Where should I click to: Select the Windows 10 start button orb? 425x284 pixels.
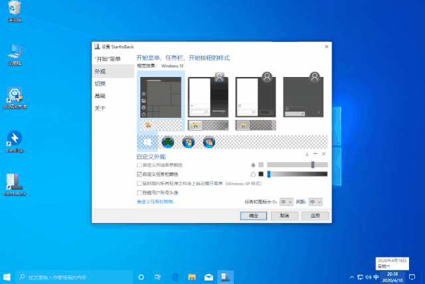[x=147, y=142]
